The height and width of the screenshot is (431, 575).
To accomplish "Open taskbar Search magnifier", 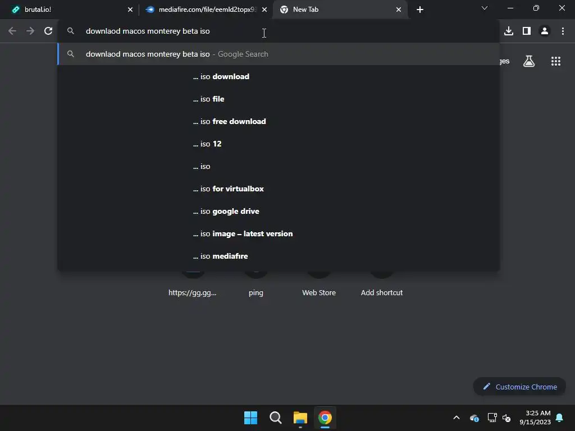I will tap(275, 418).
